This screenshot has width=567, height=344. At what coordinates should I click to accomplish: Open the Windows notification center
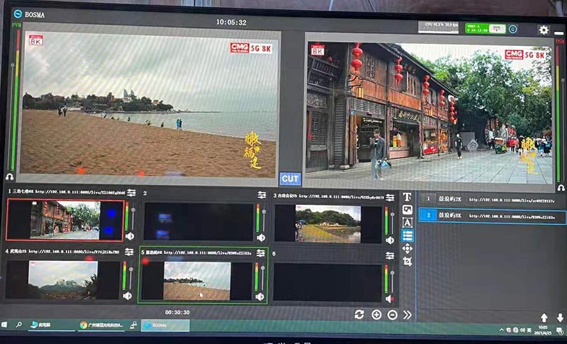tap(560, 331)
